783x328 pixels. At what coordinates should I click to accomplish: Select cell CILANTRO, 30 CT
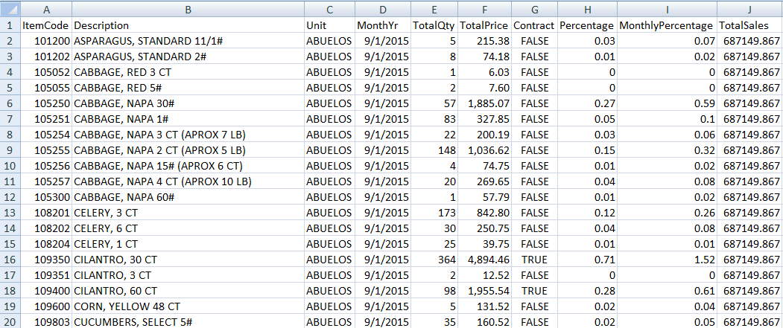click(188, 260)
